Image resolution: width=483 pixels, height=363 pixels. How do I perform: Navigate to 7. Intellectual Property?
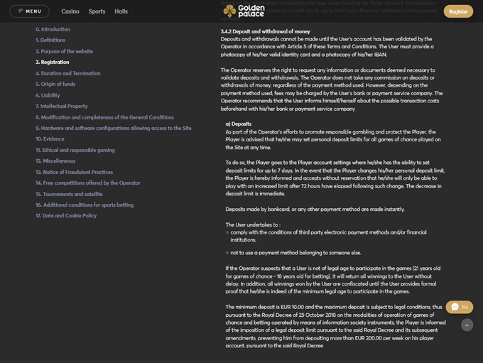coord(62,106)
